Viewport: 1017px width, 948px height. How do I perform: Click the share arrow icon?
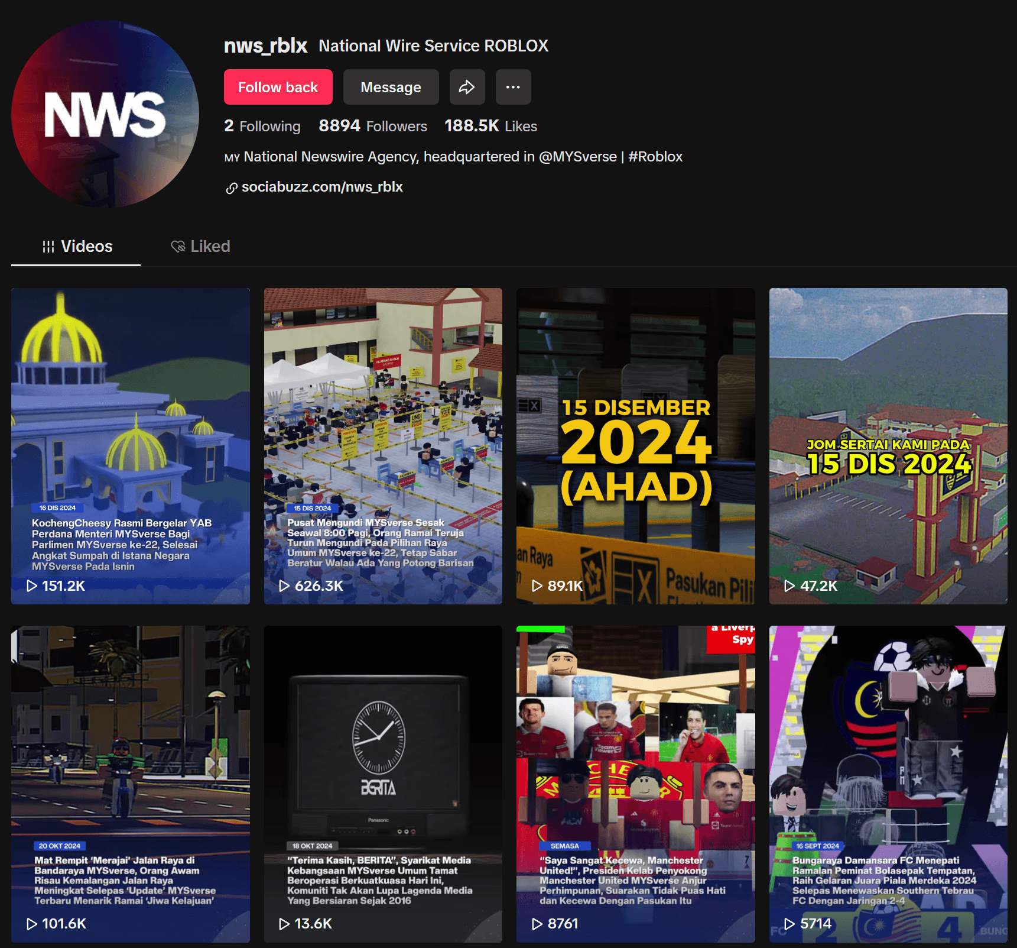tap(467, 87)
